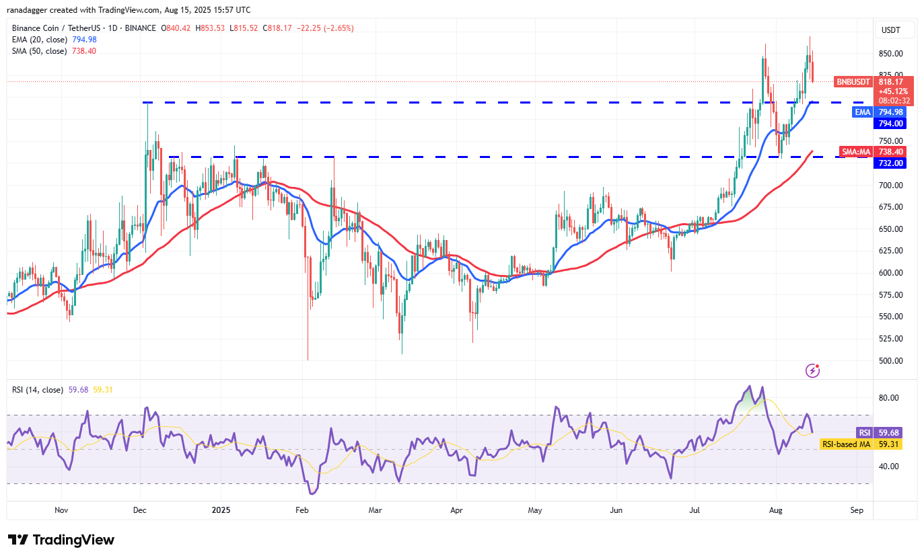Click the 850.00 price scale label

[x=890, y=54]
